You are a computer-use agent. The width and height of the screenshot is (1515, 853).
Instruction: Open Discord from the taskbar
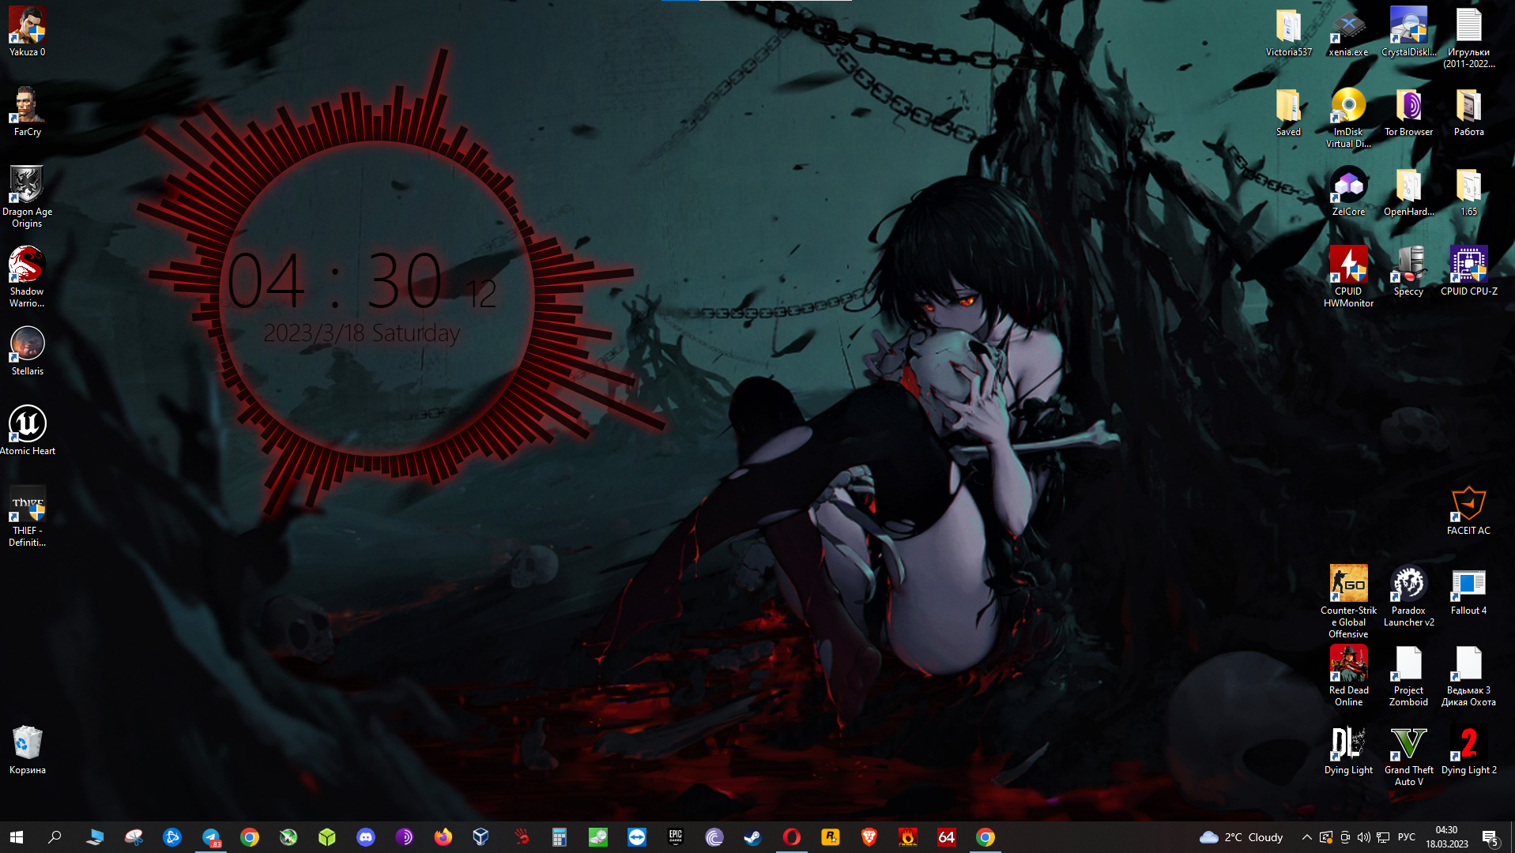pyautogui.click(x=366, y=837)
